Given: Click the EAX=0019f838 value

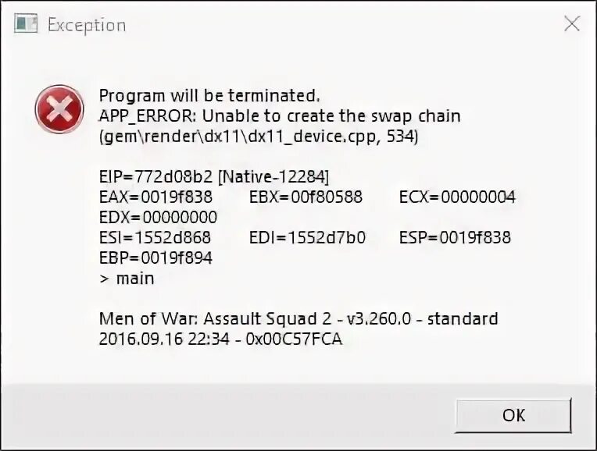Looking at the screenshot, I should pos(156,197).
